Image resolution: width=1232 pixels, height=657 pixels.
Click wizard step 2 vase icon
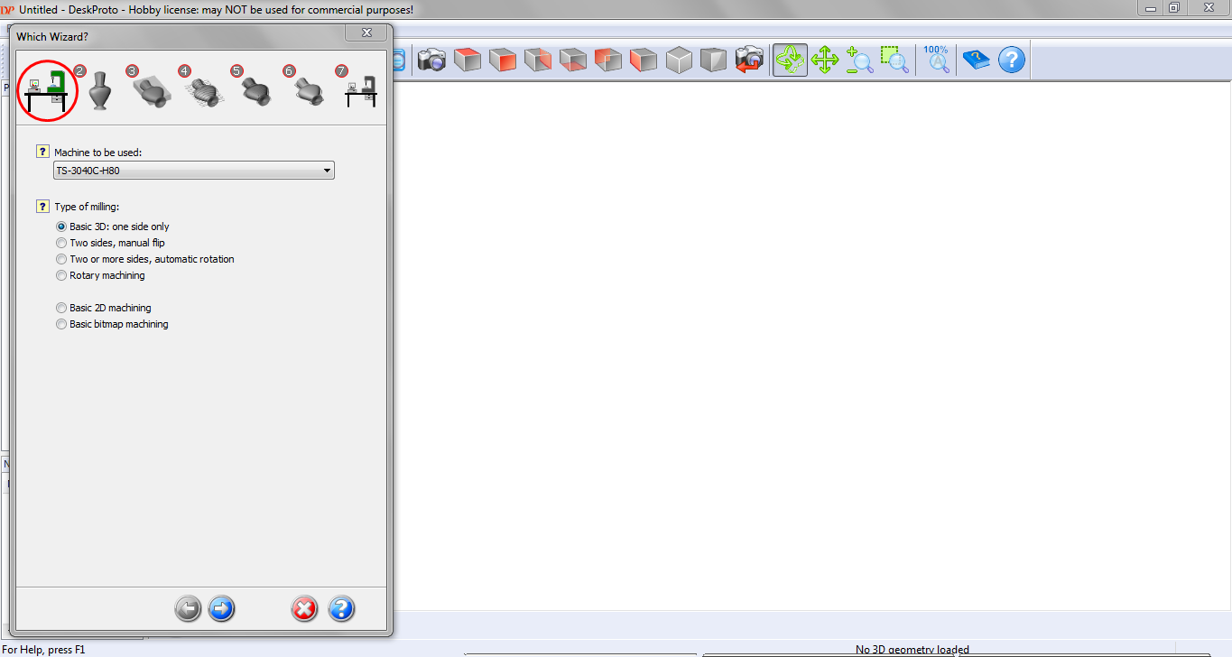tap(99, 90)
